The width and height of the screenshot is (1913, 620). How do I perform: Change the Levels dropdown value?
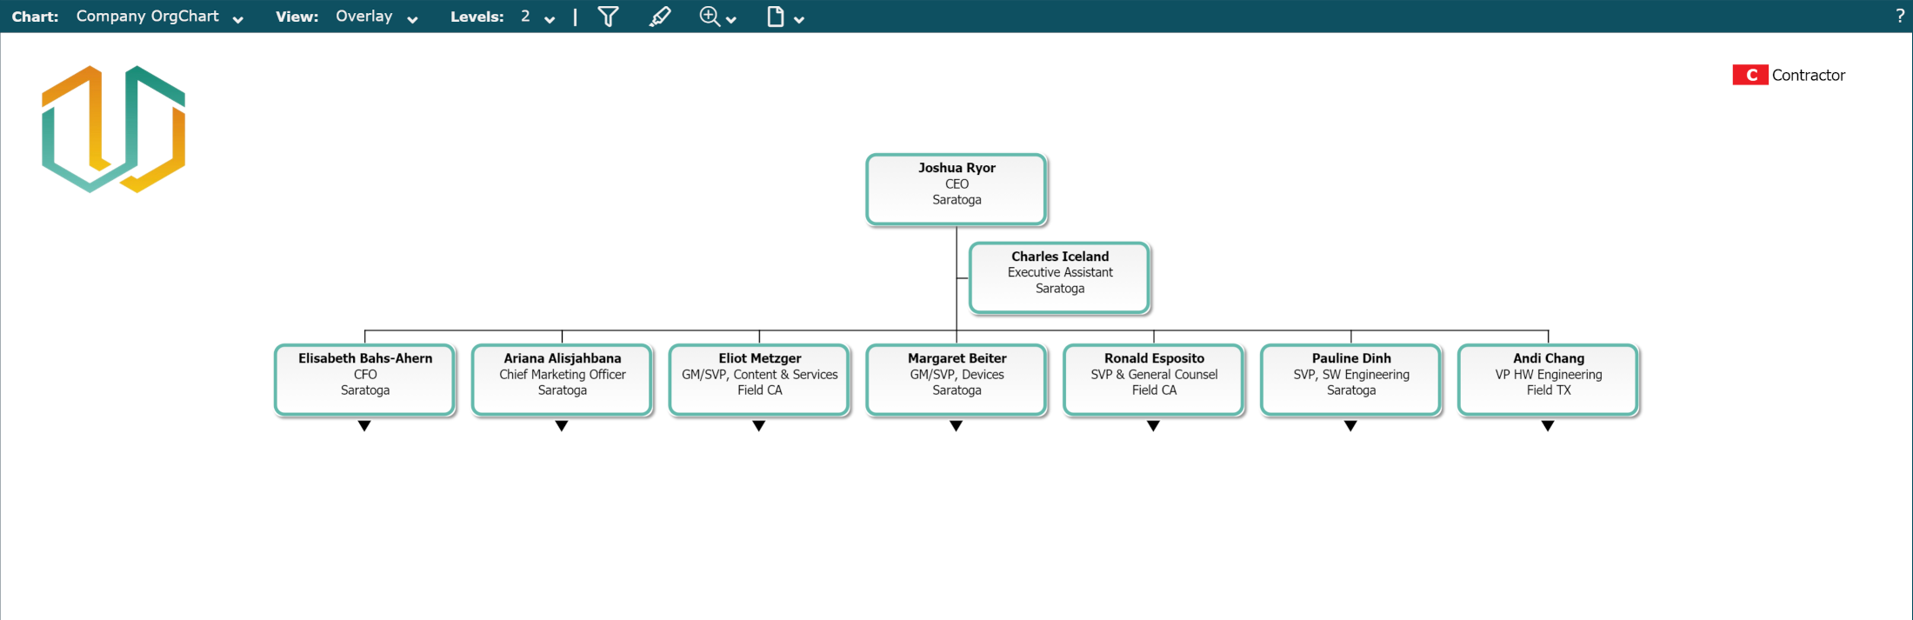click(x=537, y=17)
